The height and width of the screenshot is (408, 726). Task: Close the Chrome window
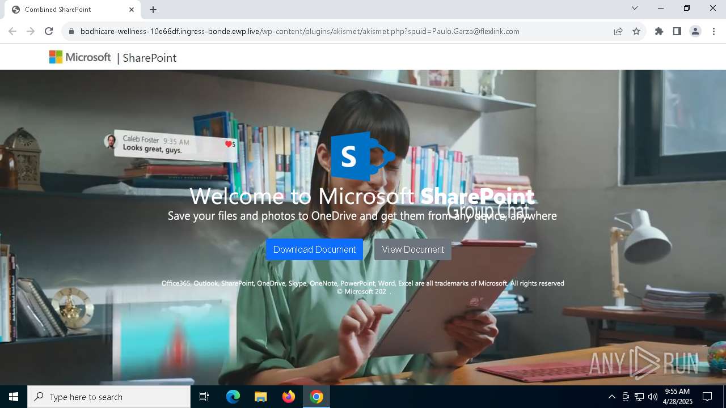click(x=713, y=8)
